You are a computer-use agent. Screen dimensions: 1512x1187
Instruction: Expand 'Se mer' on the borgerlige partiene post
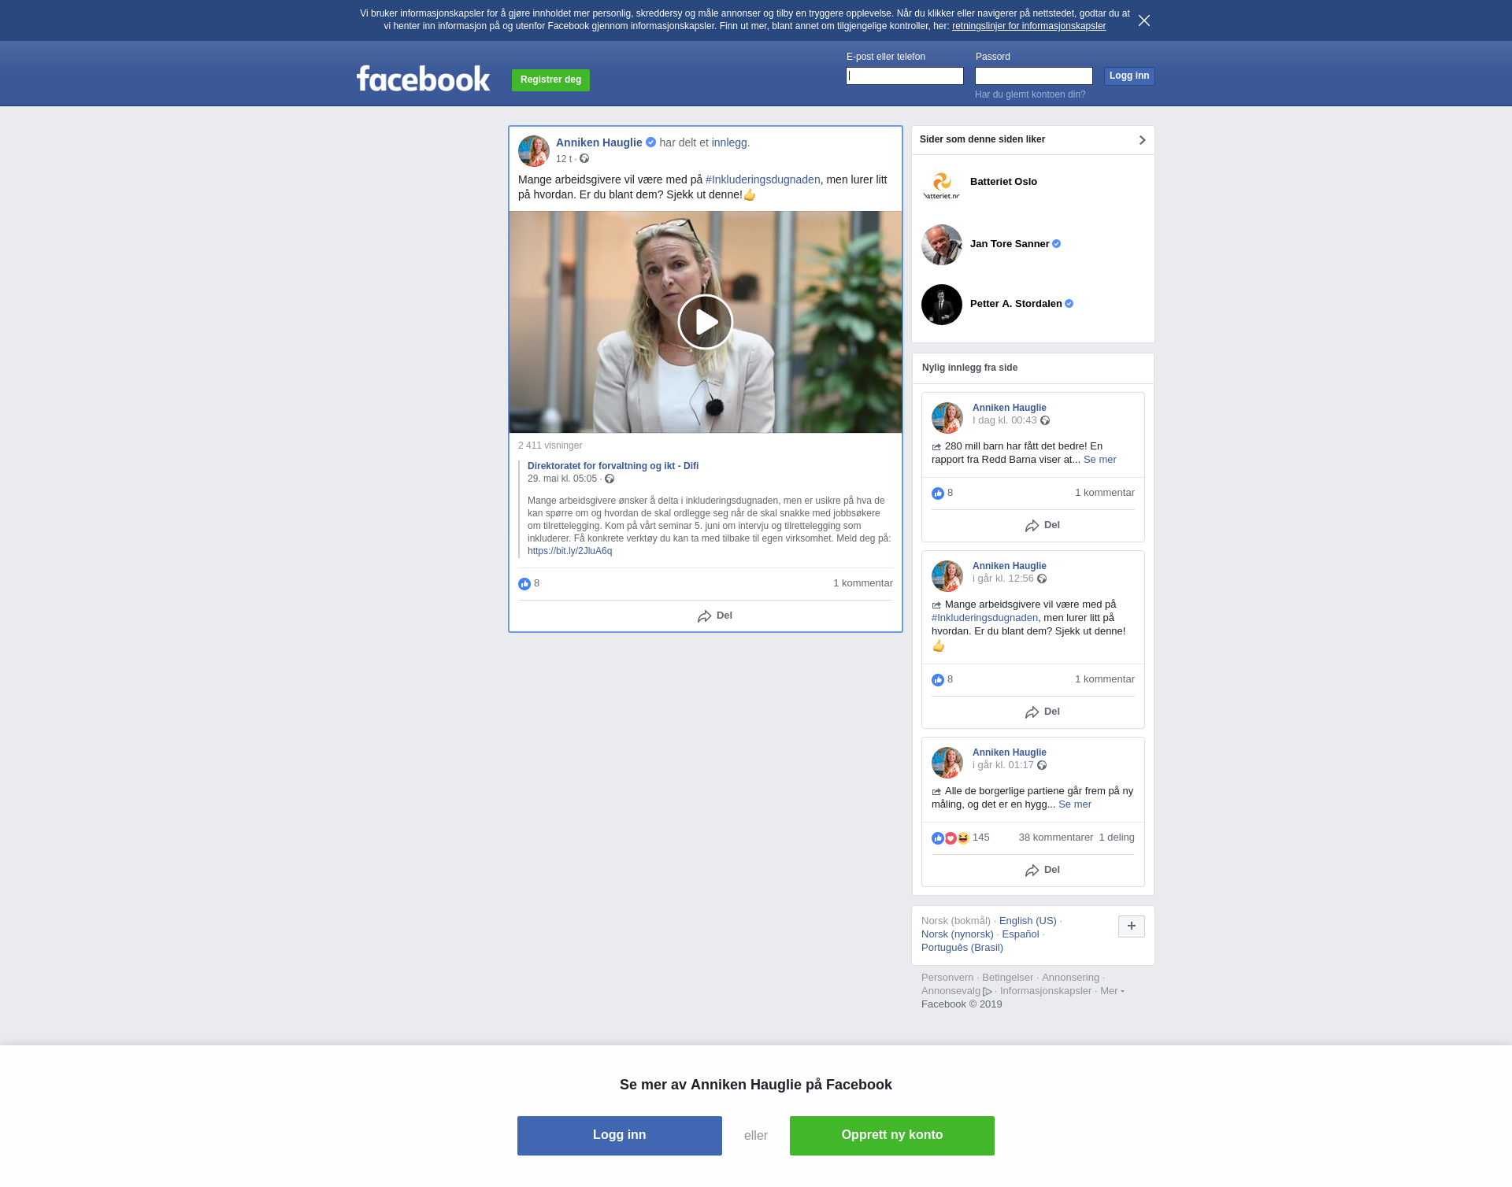[1074, 804]
